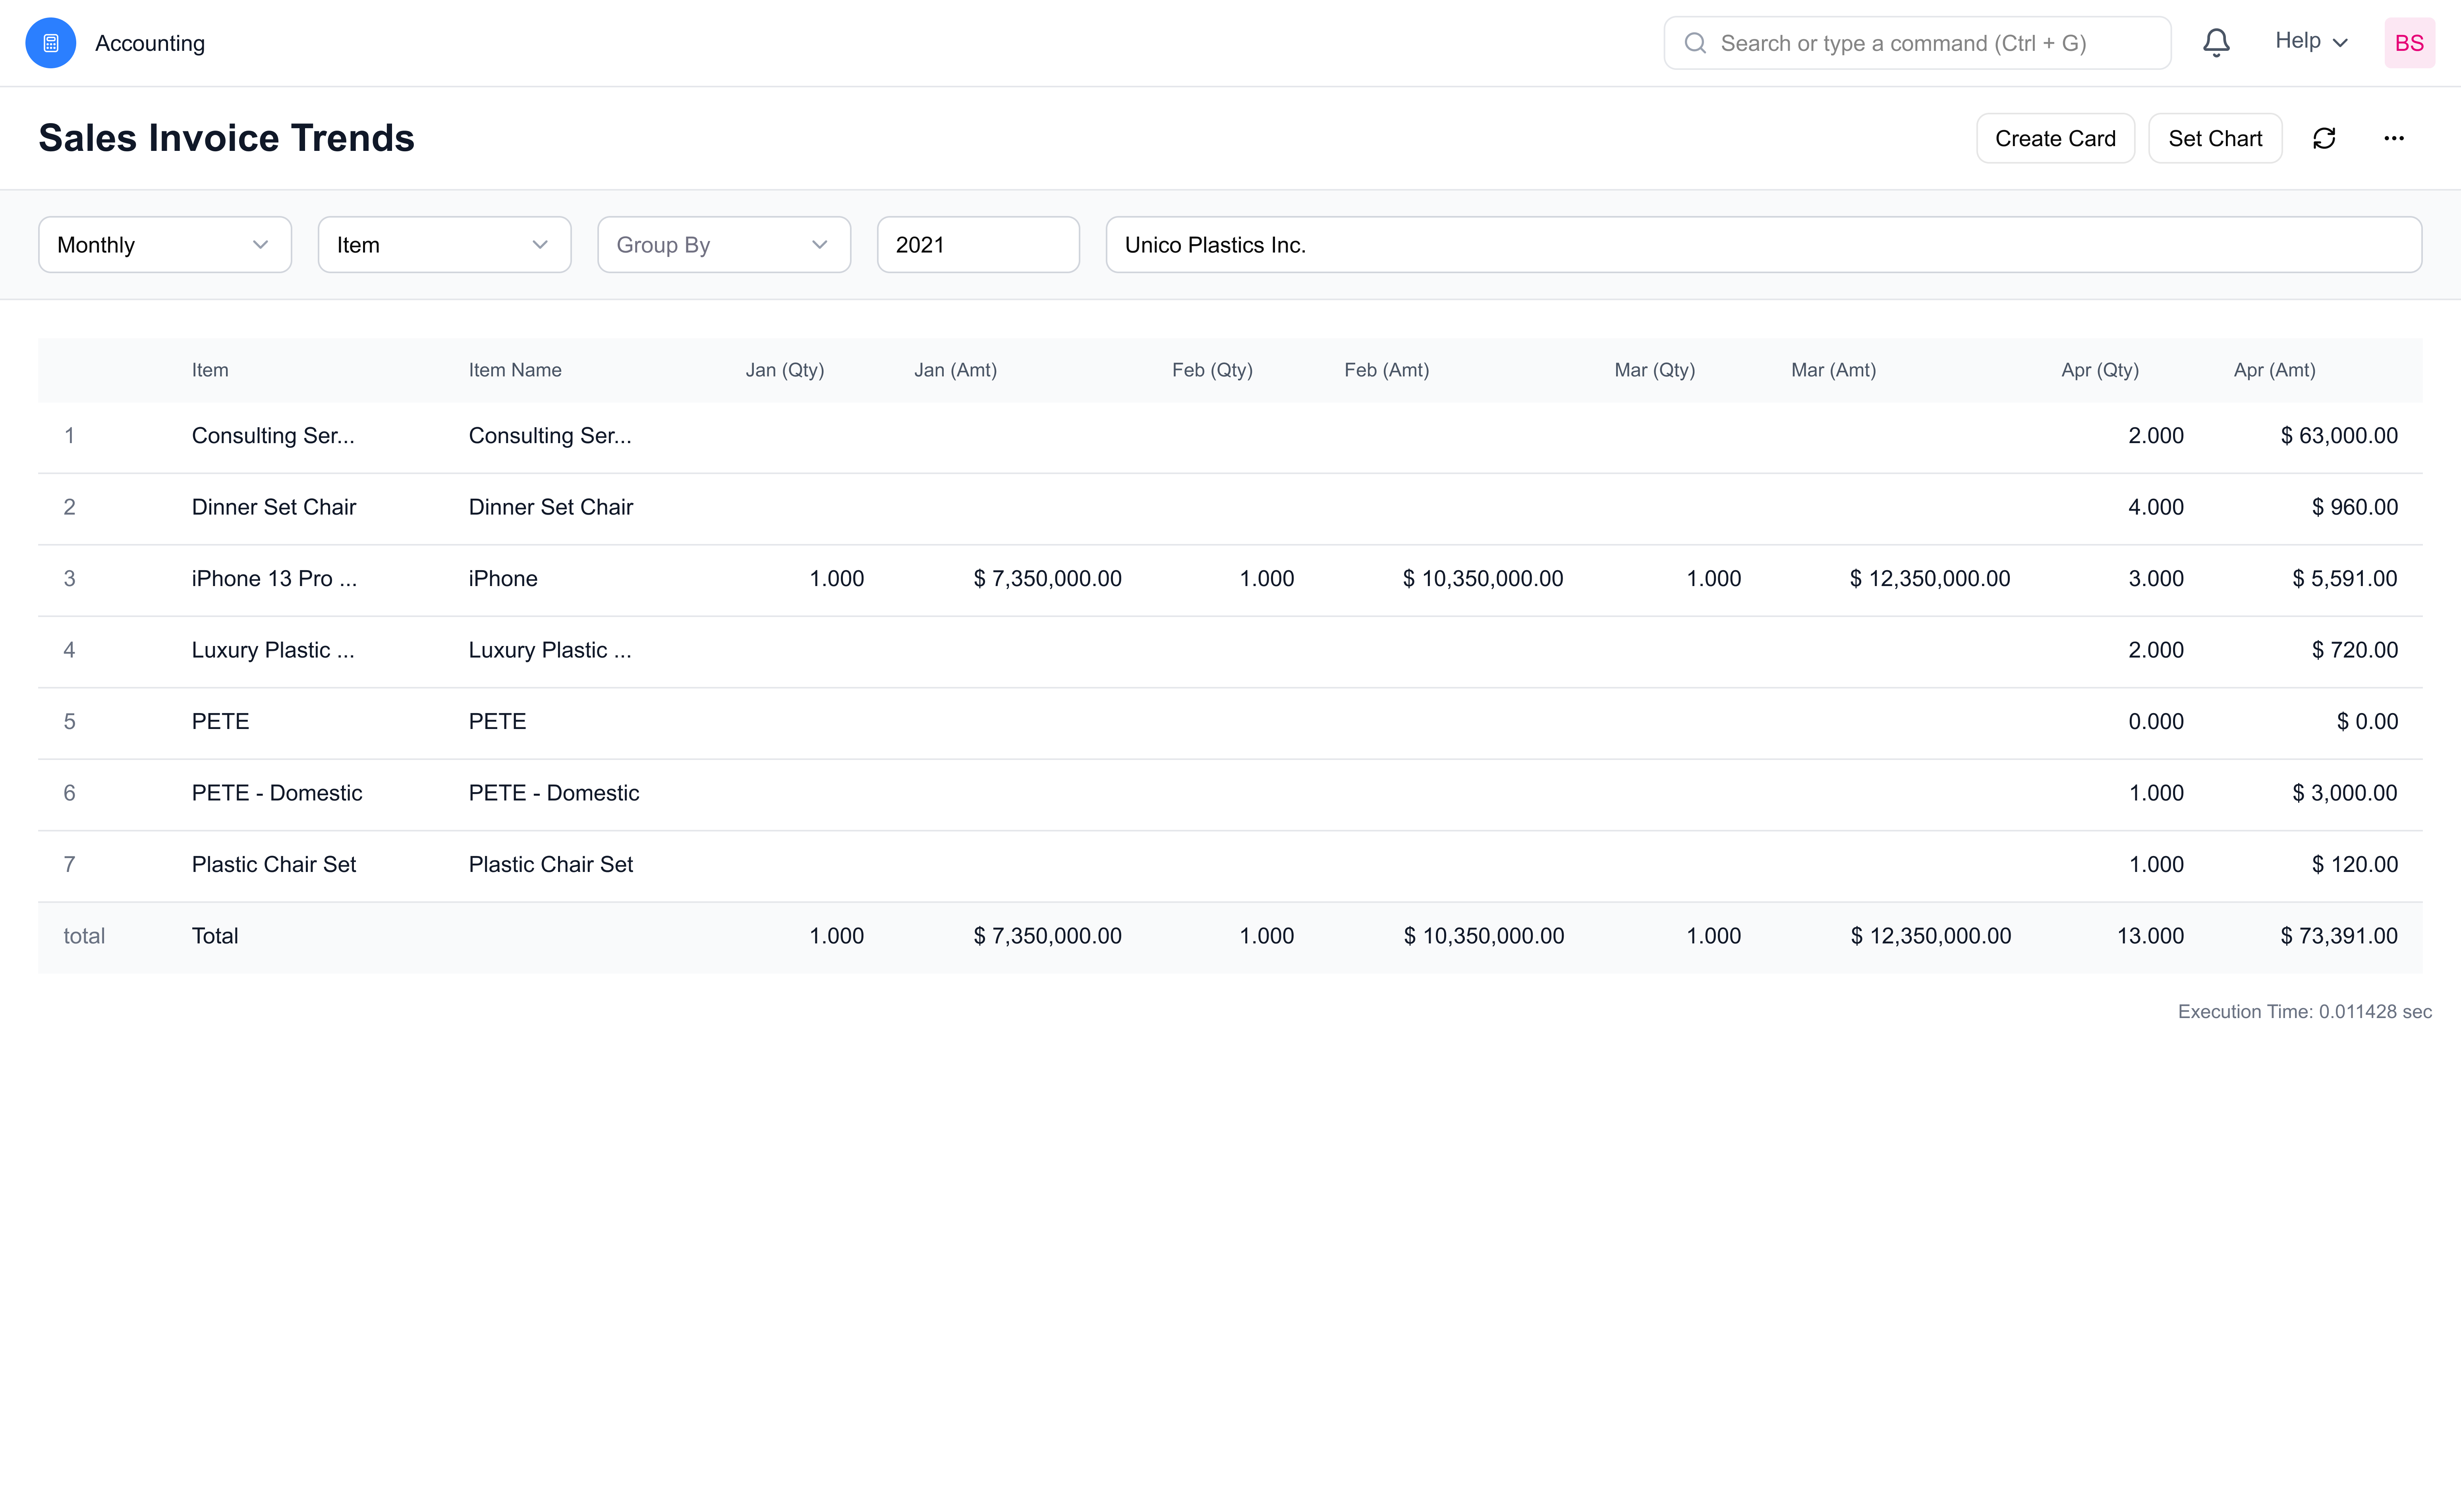The height and width of the screenshot is (1512, 2461).
Task: Open the Group By dropdown
Action: [x=724, y=245]
